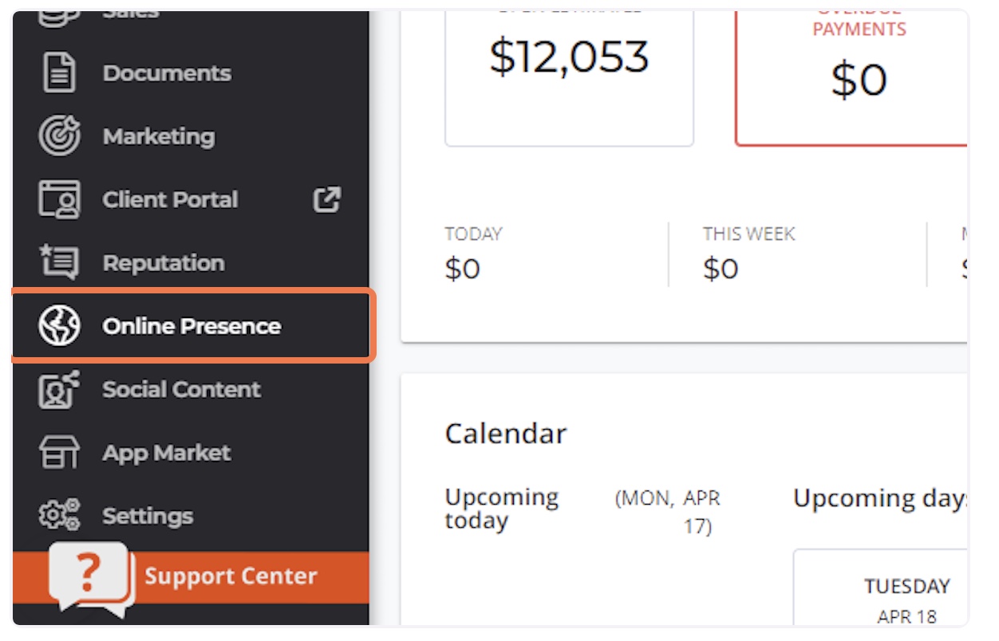Click the Online Presence globe icon
This screenshot has height=641, width=999.
click(59, 326)
